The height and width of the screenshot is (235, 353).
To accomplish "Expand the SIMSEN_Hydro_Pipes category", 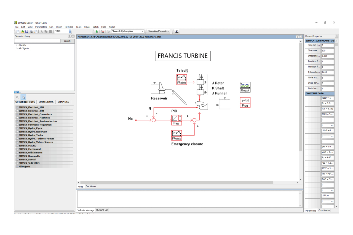I will (x=17, y=128).
